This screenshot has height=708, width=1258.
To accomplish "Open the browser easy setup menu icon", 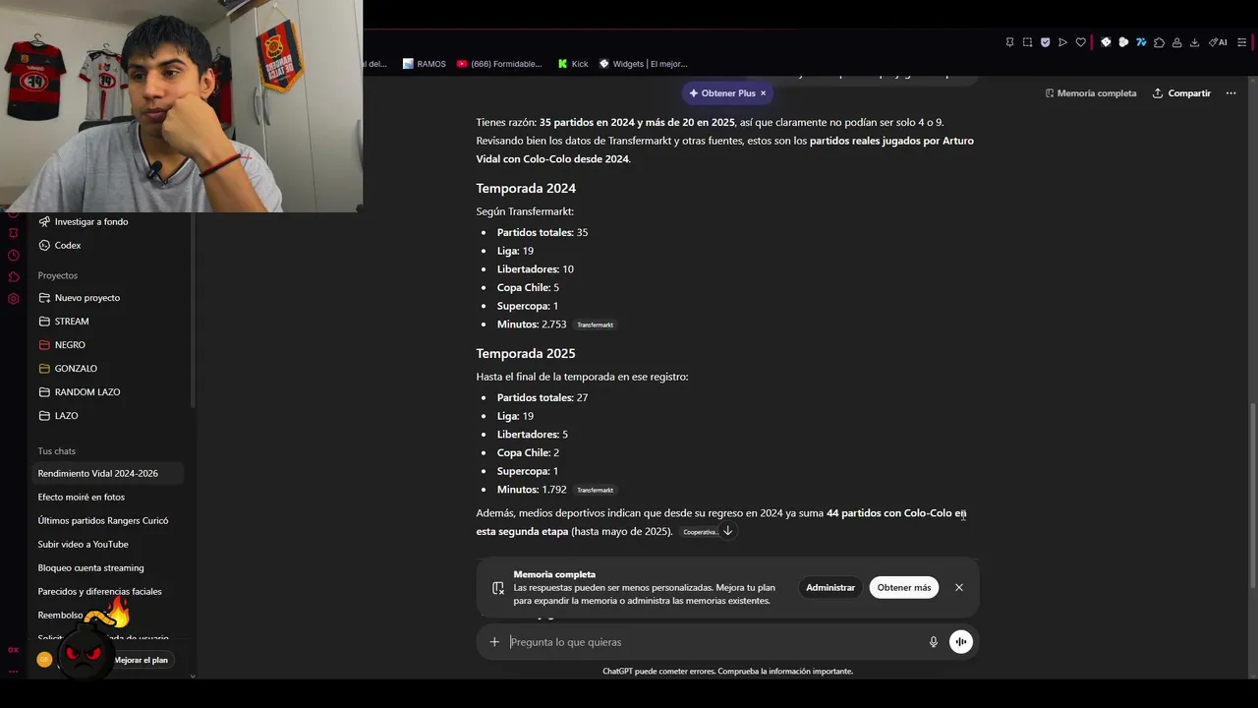I will 1242,42.
